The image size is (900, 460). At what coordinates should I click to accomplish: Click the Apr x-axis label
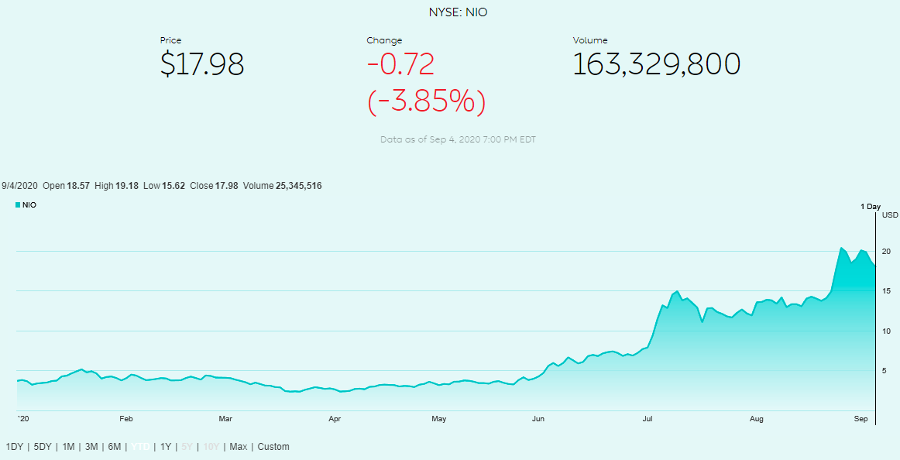[335, 419]
